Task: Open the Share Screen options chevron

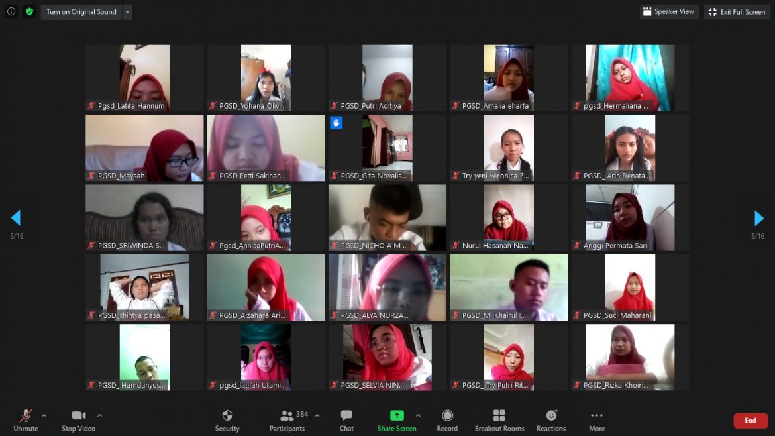Action: (x=417, y=416)
